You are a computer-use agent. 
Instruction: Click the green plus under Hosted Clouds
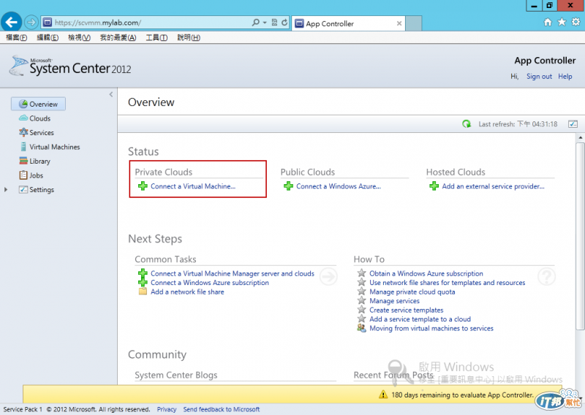434,186
